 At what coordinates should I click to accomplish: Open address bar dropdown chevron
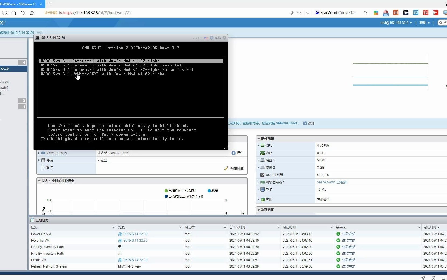308,13
